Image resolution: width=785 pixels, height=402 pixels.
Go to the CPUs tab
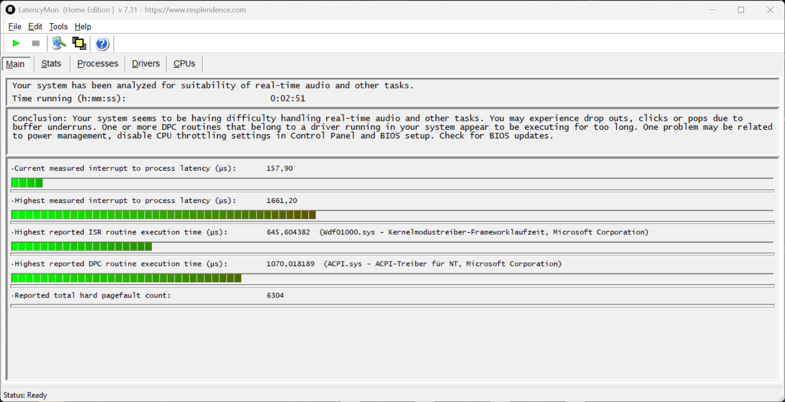pos(184,64)
